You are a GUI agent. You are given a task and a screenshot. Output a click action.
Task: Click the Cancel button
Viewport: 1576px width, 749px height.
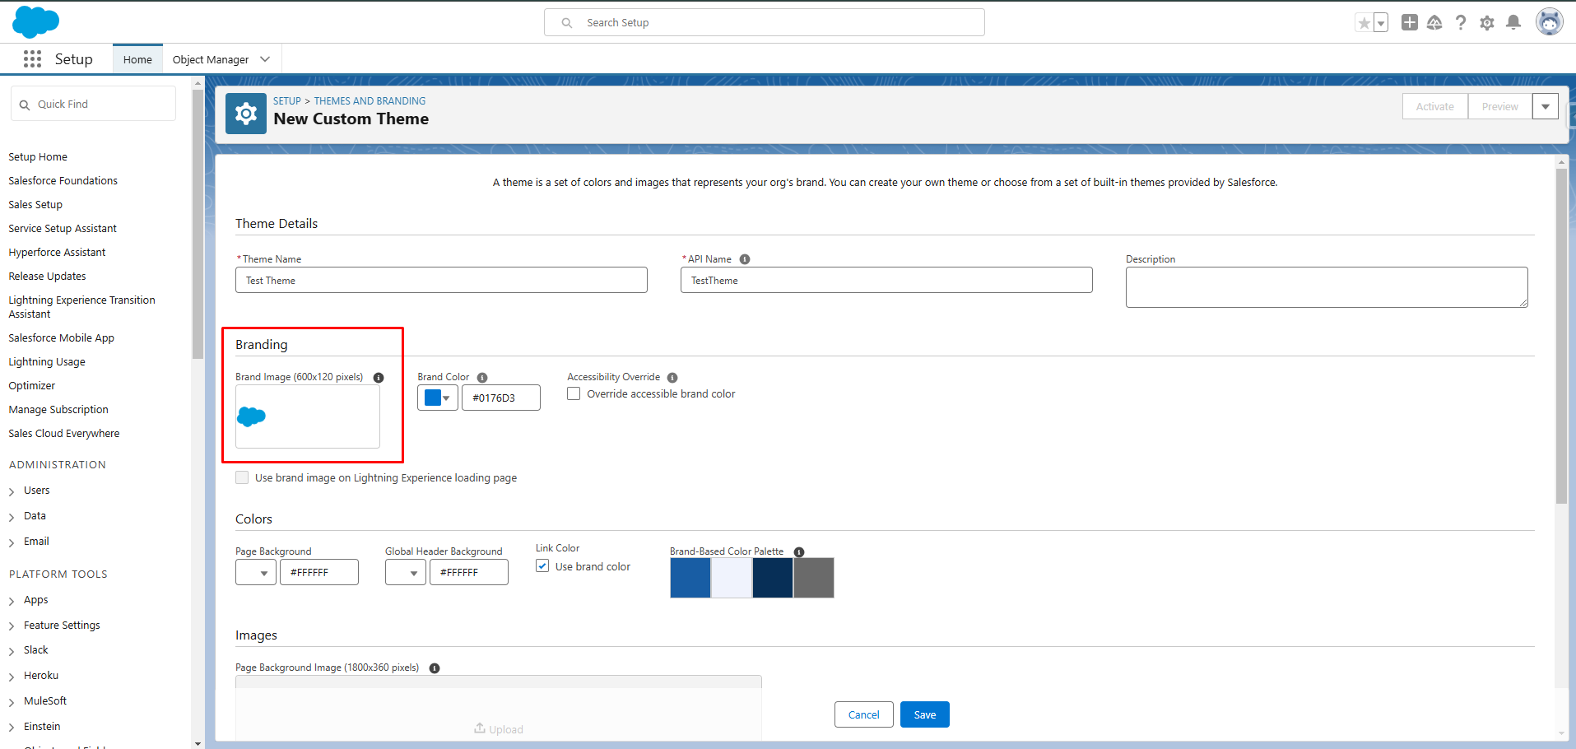click(x=864, y=714)
